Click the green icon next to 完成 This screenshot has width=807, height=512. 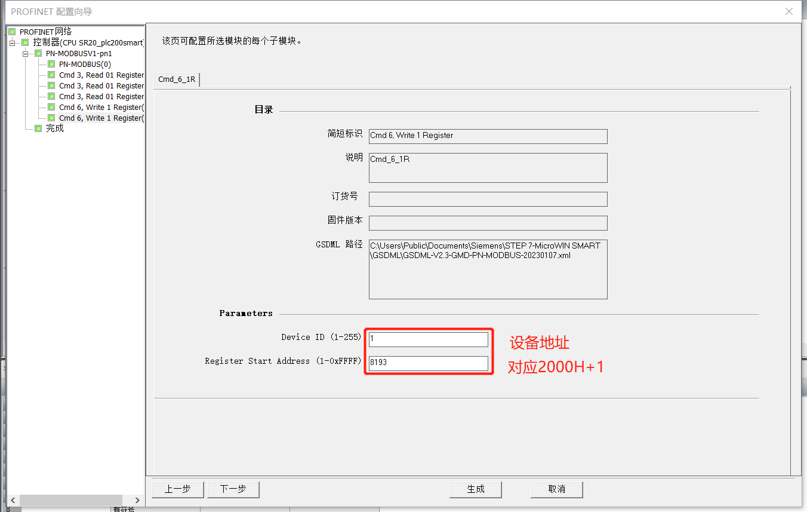tap(38, 128)
